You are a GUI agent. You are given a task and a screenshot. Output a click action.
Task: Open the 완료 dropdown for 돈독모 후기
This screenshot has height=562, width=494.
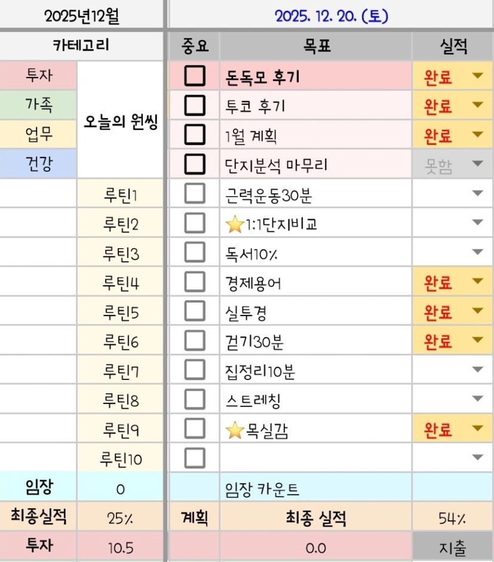tap(477, 76)
